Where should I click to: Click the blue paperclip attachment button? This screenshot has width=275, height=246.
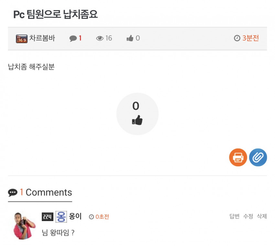pos(258,157)
